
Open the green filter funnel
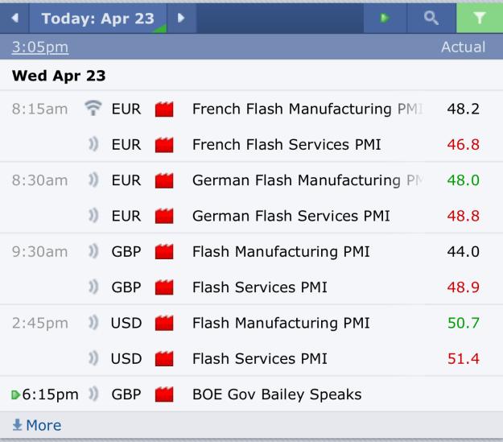480,18
